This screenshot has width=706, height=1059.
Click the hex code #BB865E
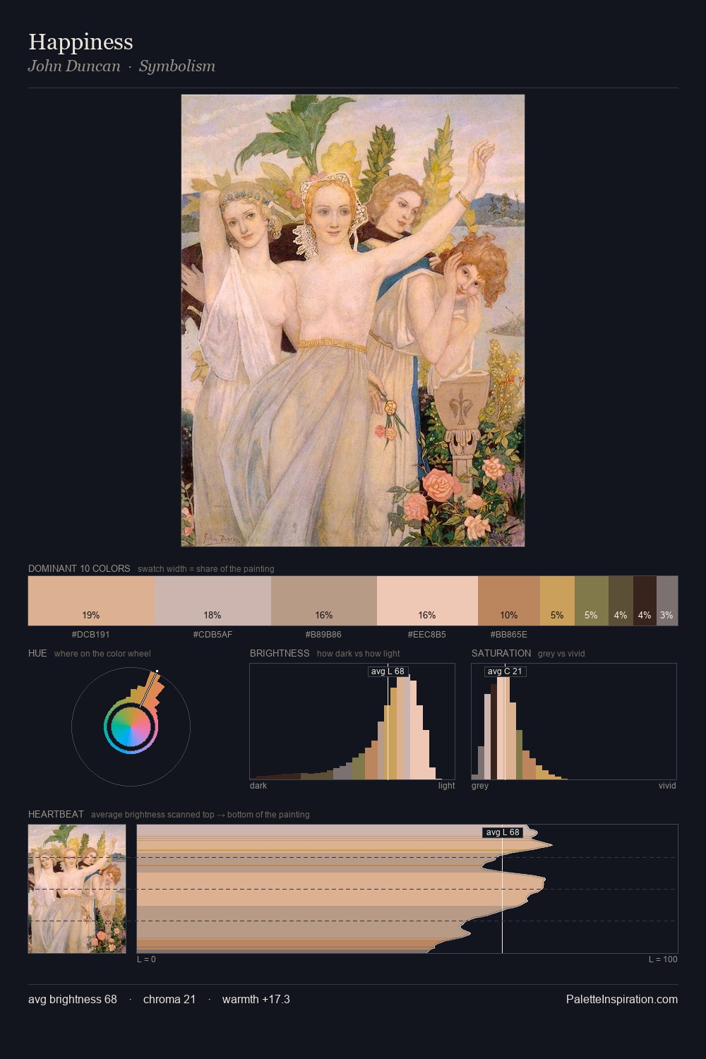click(x=509, y=635)
